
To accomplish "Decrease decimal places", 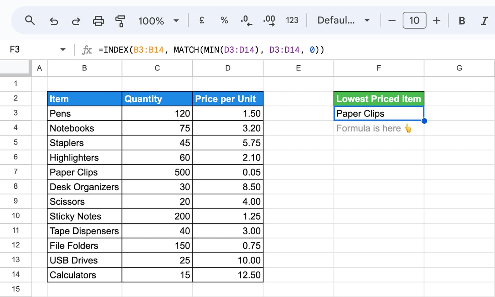I will point(246,21).
